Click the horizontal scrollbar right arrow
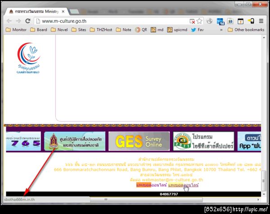 tap(258, 199)
